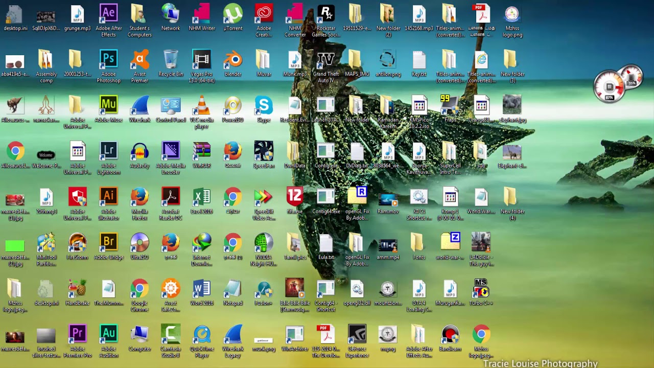Image resolution: width=654 pixels, height=368 pixels.
Task: Open Adobe Creative Cloud icon
Action: pos(264,20)
